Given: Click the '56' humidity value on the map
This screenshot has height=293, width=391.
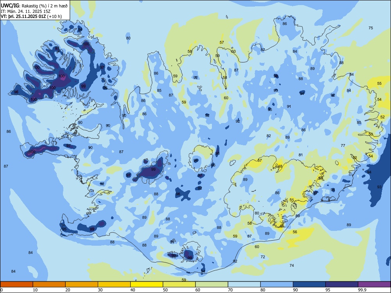Looking at the screenshot, I should [x=295, y=232].
